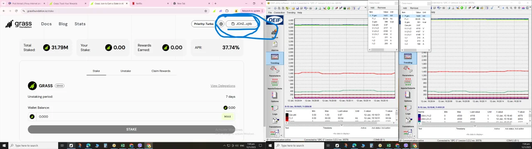Screen dimensions: 532x149
Task: Open Task View on left taskbar
Action: click(x=62, y=145)
